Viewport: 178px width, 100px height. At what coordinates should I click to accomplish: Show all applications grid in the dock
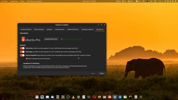tap(141, 97)
